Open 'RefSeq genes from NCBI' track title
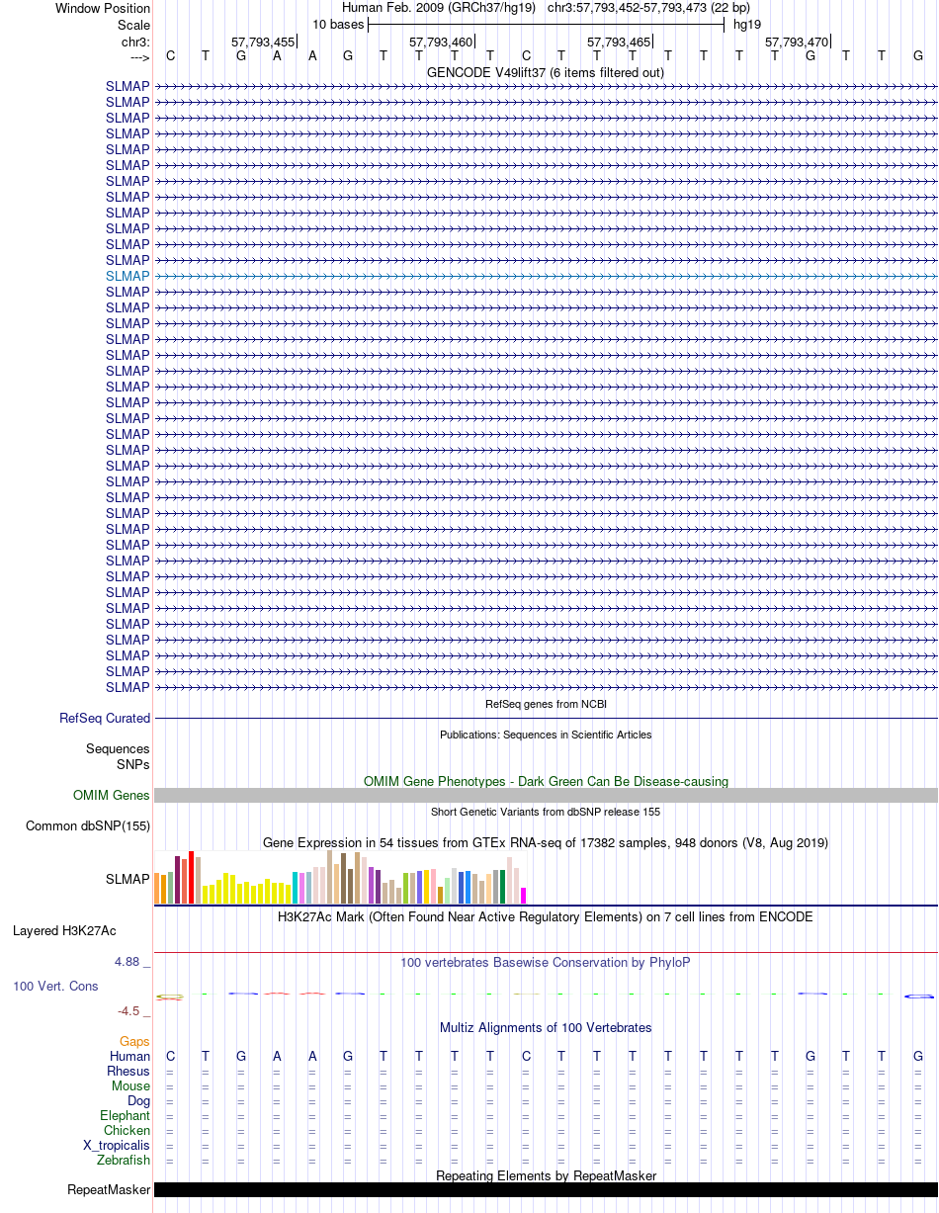Screen dimensions: 939x1213 click(546, 704)
